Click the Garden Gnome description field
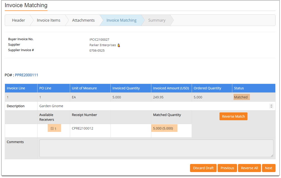The width and height of the screenshot is (281, 178). [x=154, y=106]
